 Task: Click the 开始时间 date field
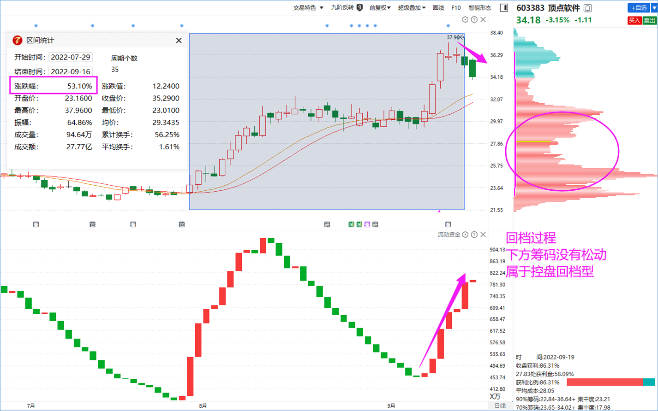(x=70, y=57)
